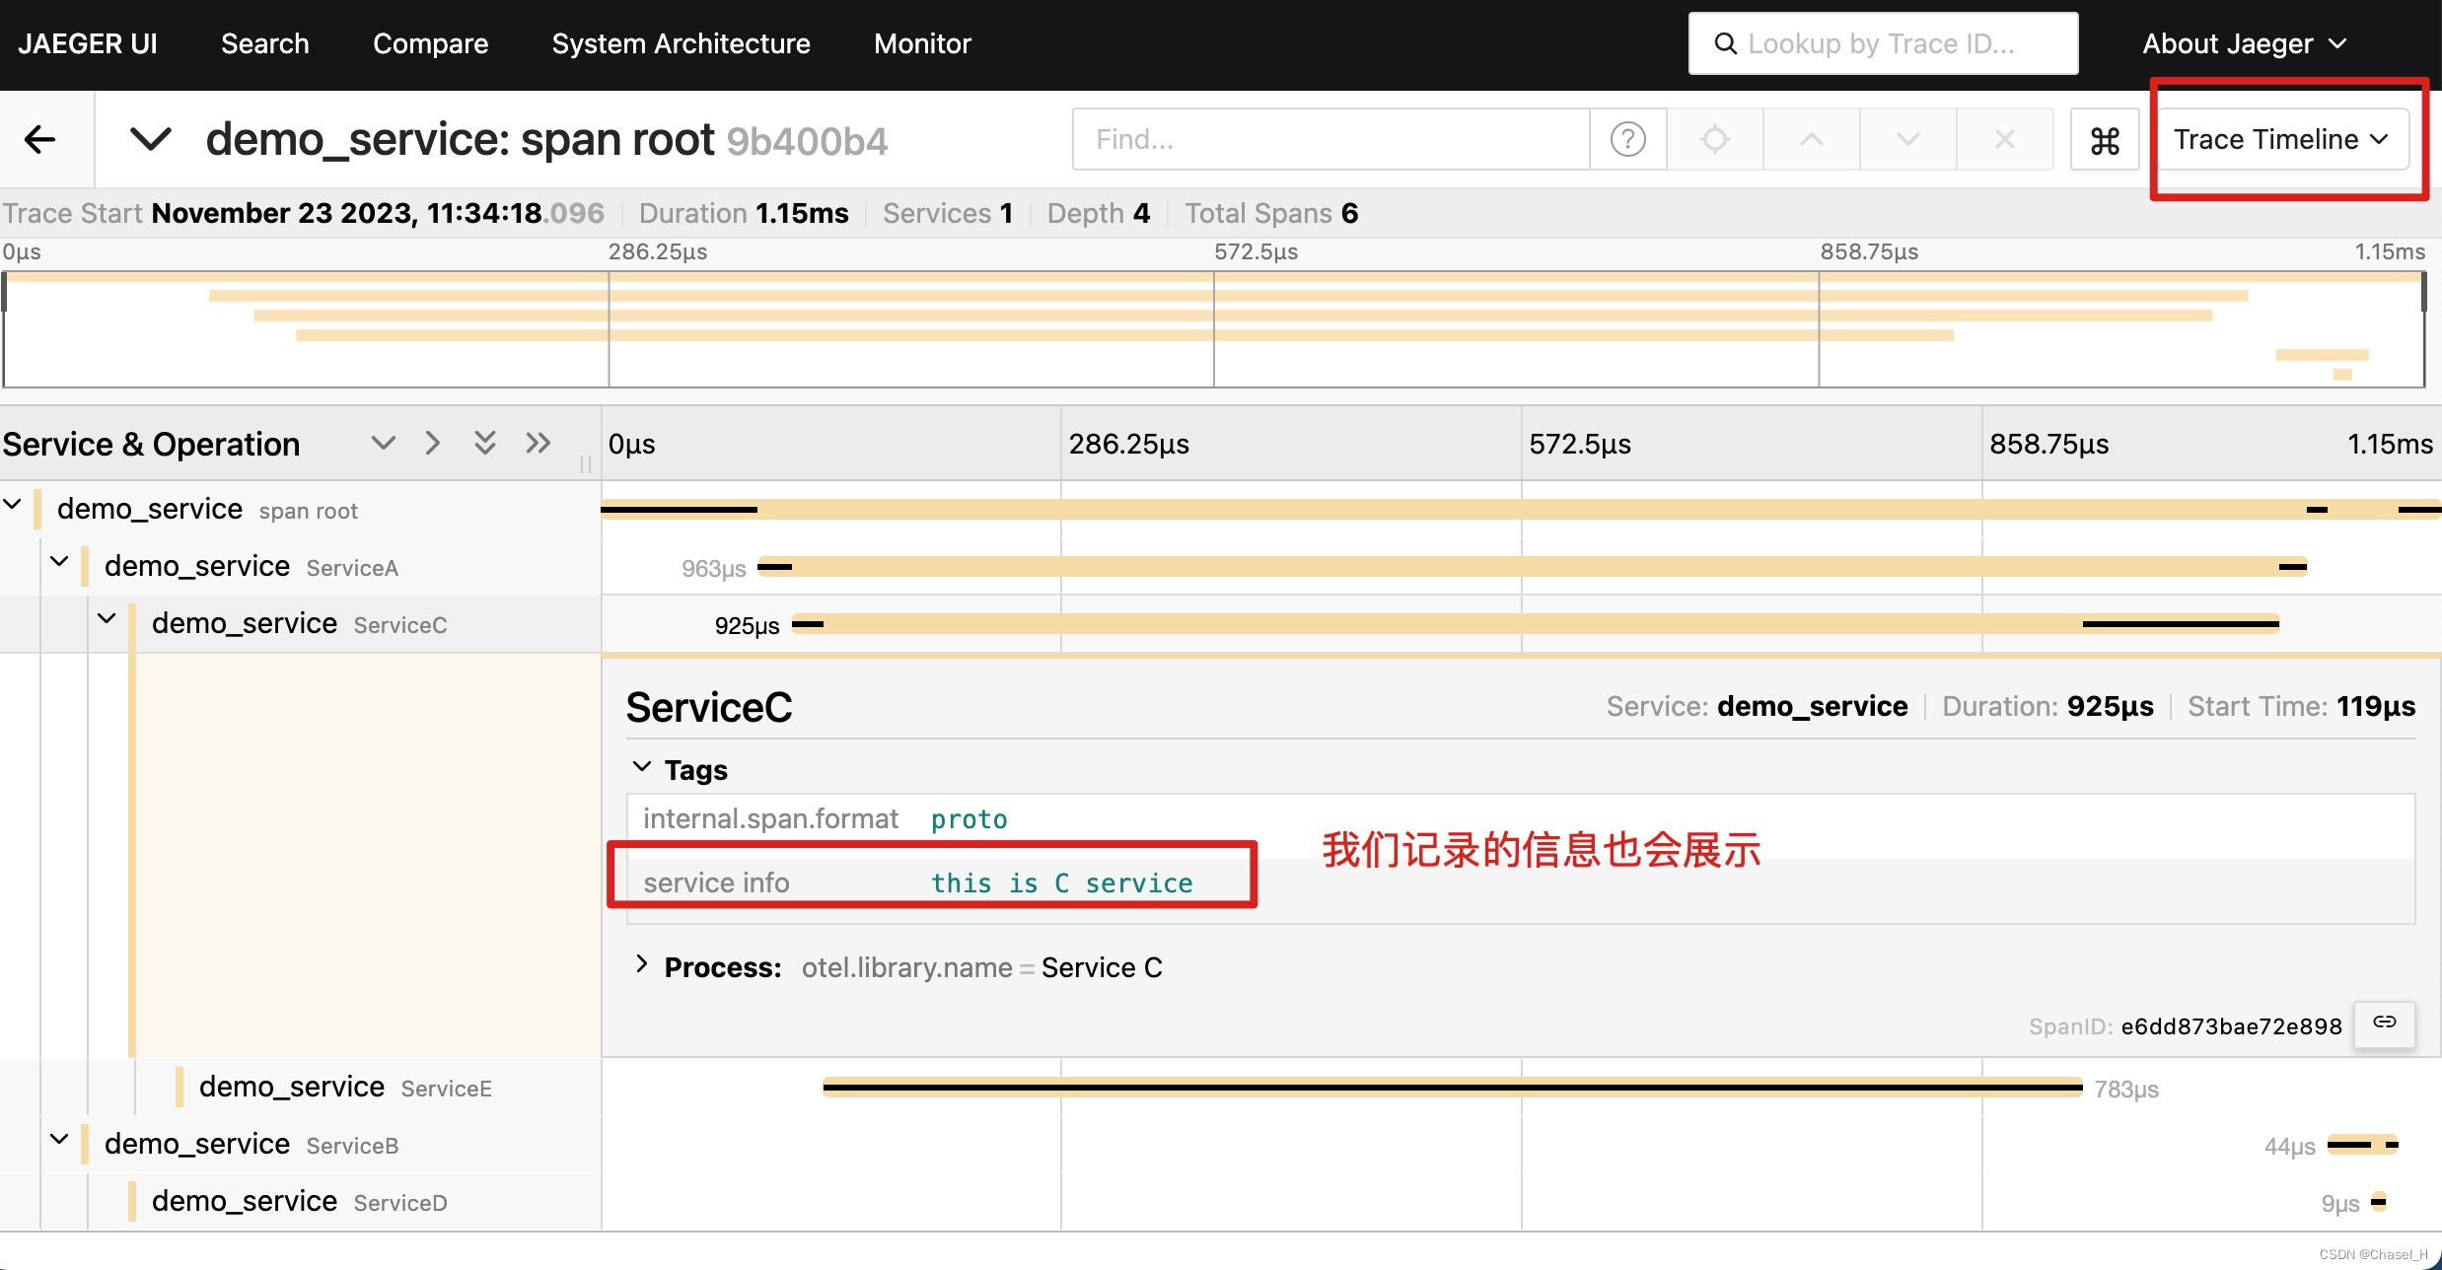Collapse all spans double-right chevron icon

538,443
